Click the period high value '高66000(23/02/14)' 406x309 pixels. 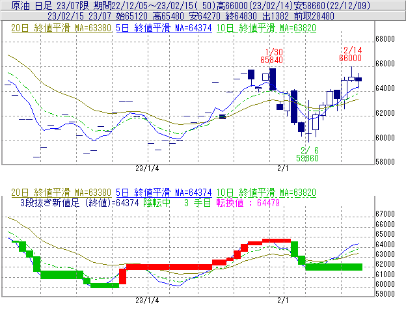click(x=255, y=5)
